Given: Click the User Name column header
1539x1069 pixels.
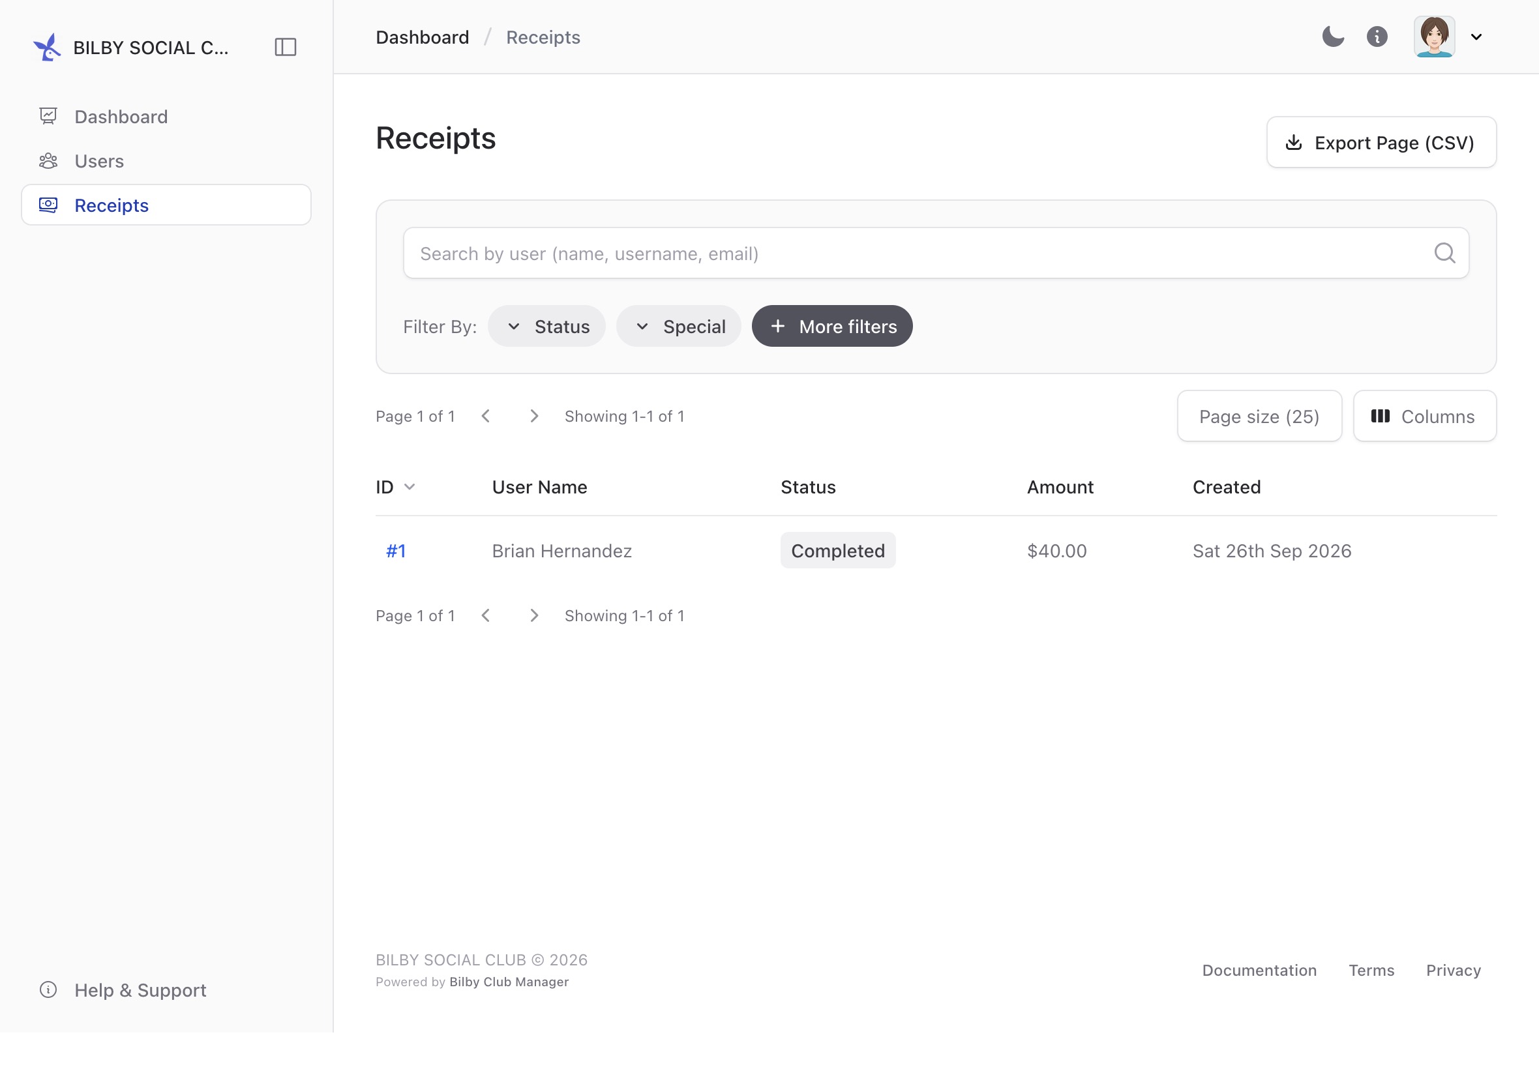Looking at the screenshot, I should [x=539, y=487].
